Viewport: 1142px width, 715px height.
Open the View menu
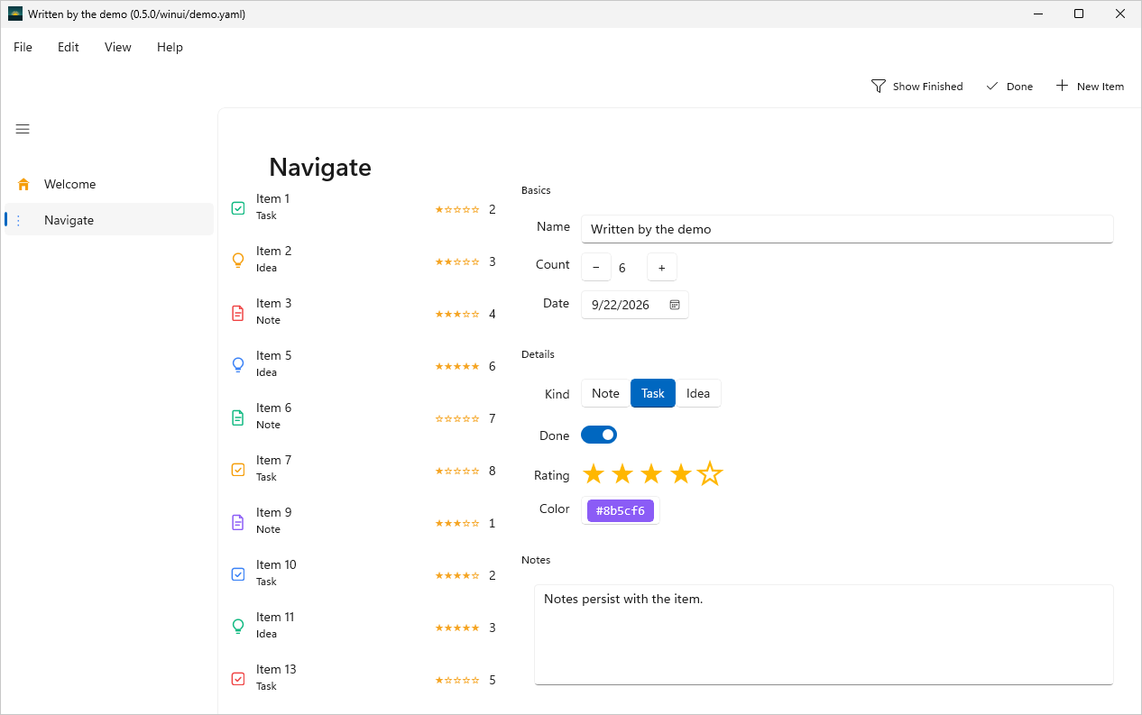point(118,47)
